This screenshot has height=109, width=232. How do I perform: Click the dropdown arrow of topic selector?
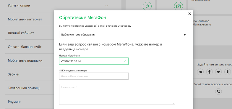(185, 35)
